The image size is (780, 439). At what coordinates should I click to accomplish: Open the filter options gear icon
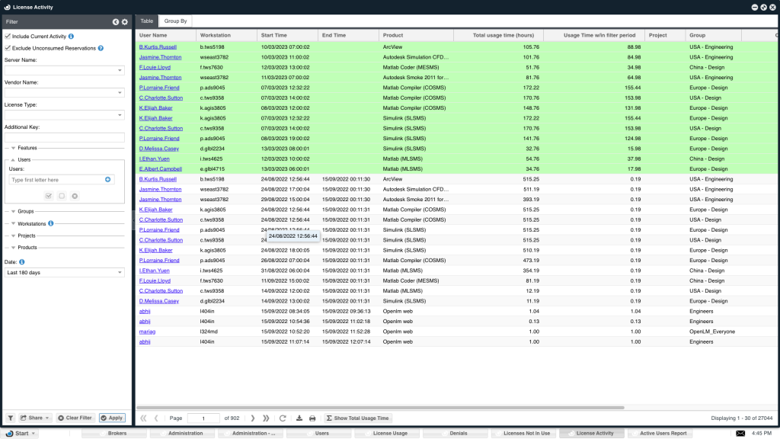[124, 22]
